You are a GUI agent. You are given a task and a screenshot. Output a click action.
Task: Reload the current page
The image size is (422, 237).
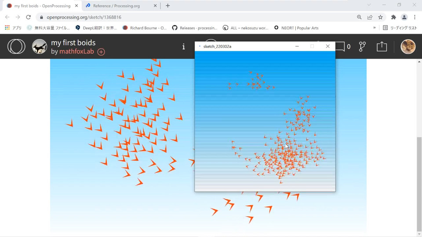[x=28, y=17]
